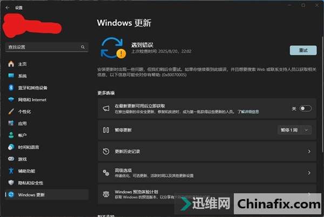Select the accessibility figure icon for 辅助功能
The width and height of the screenshot is (324, 217).
coord(11,171)
